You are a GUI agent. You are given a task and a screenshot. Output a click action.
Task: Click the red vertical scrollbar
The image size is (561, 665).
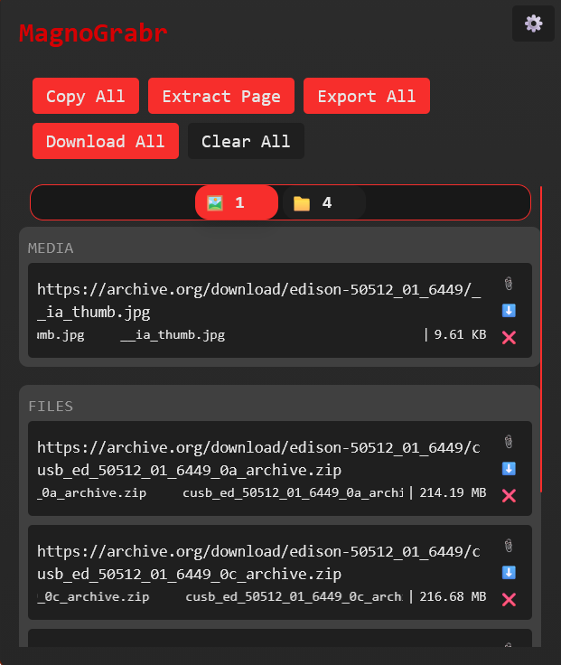[x=541, y=340]
